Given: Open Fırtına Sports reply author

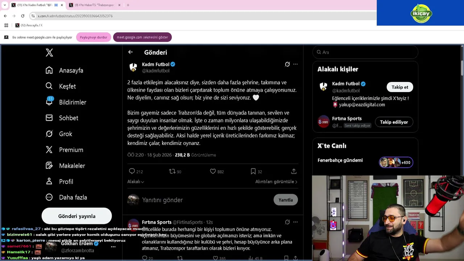Looking at the screenshot, I should pyautogui.click(x=157, y=222).
